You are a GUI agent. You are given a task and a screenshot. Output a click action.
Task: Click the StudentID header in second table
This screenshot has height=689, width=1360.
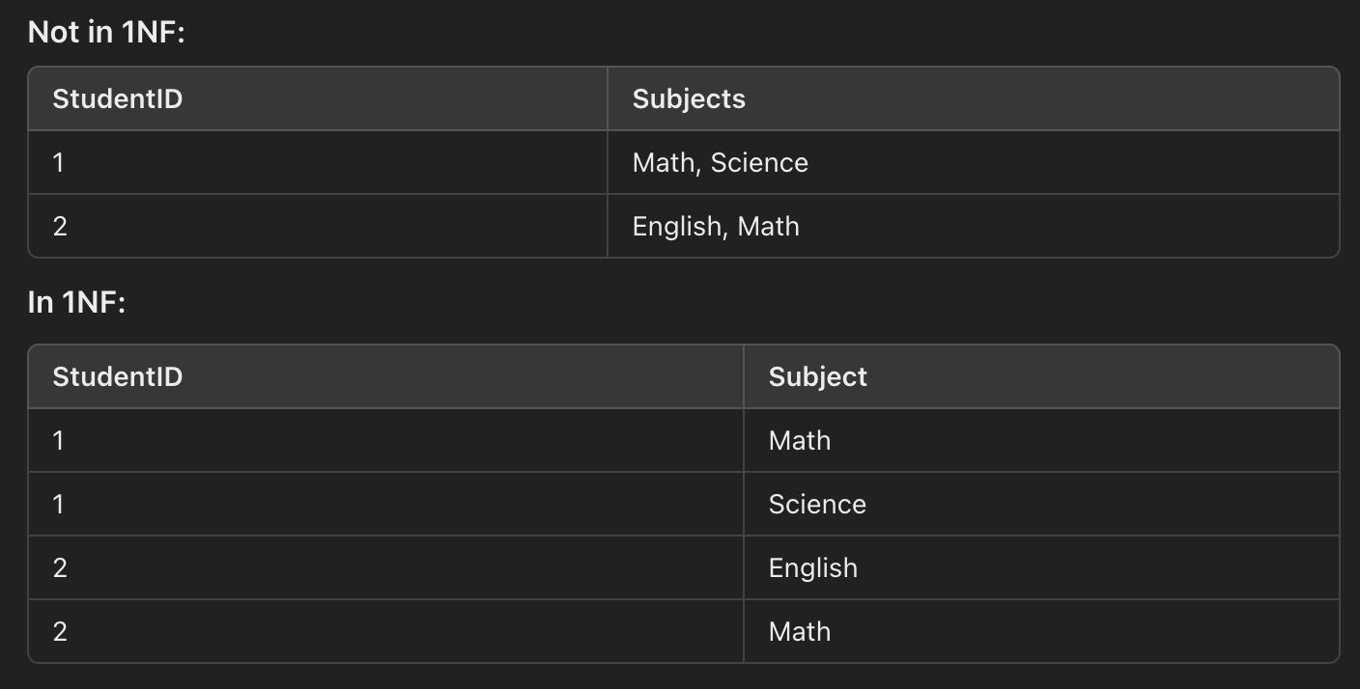[x=386, y=376]
